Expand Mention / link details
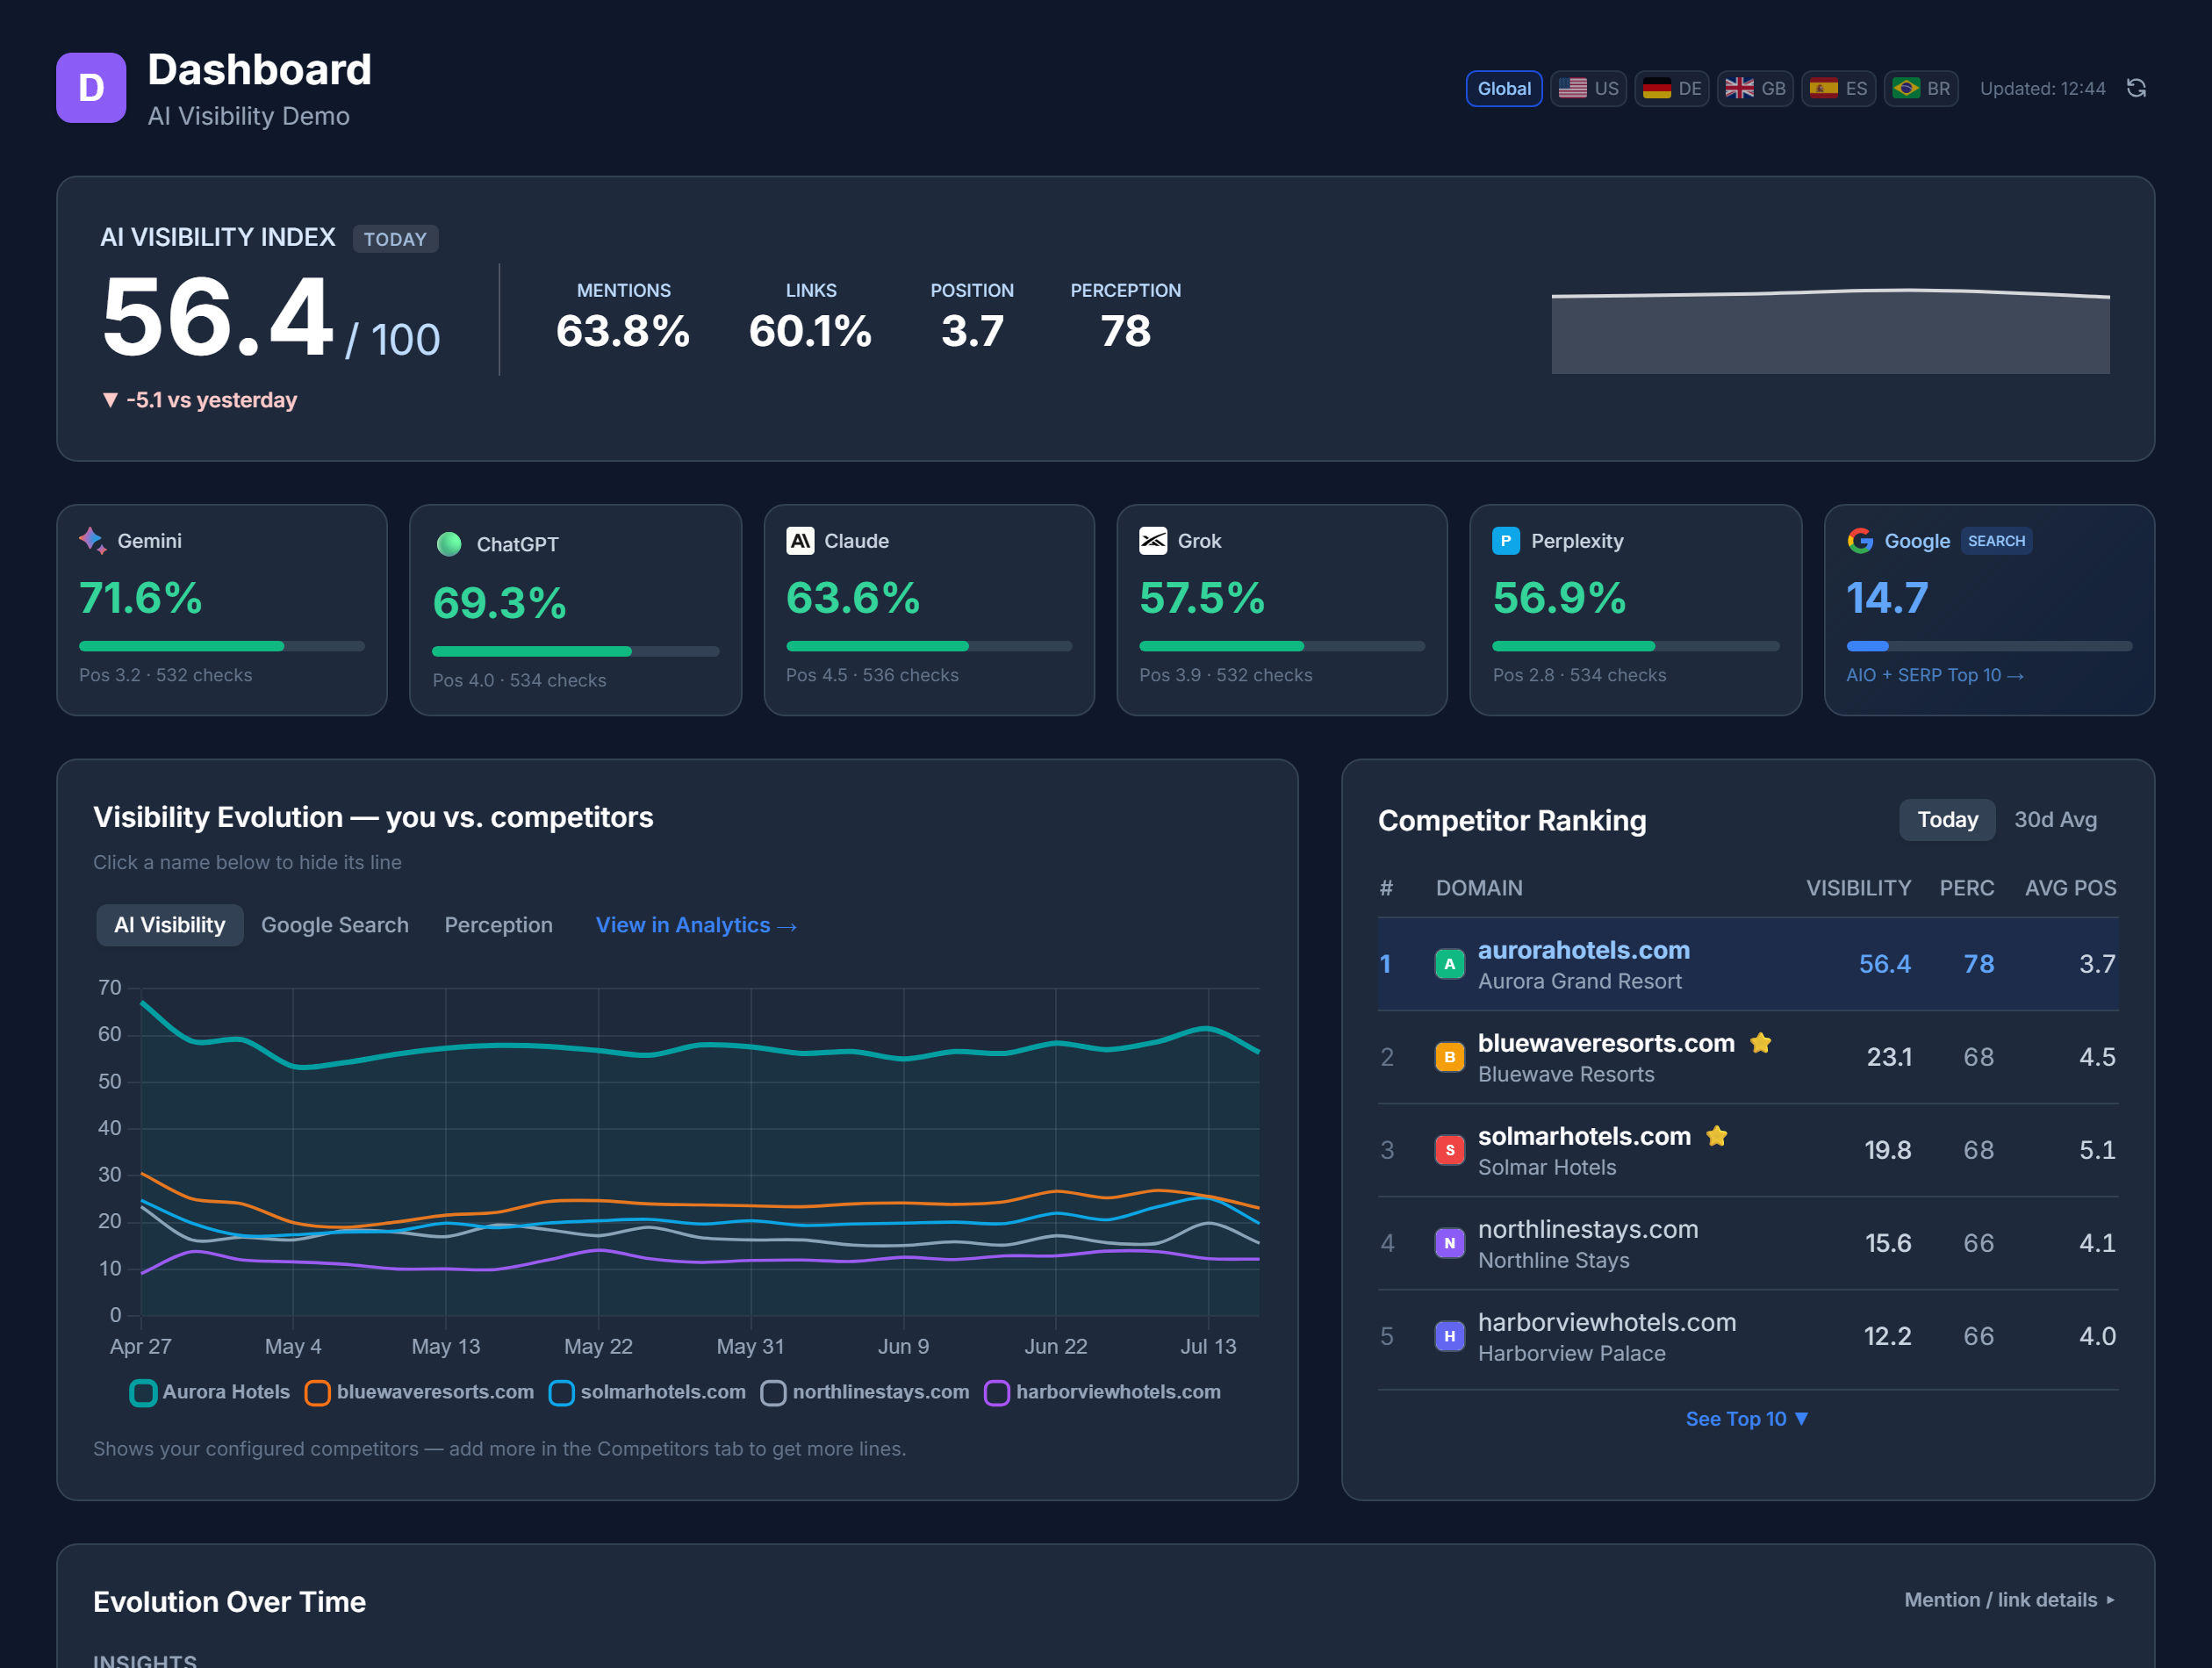 2009,1600
